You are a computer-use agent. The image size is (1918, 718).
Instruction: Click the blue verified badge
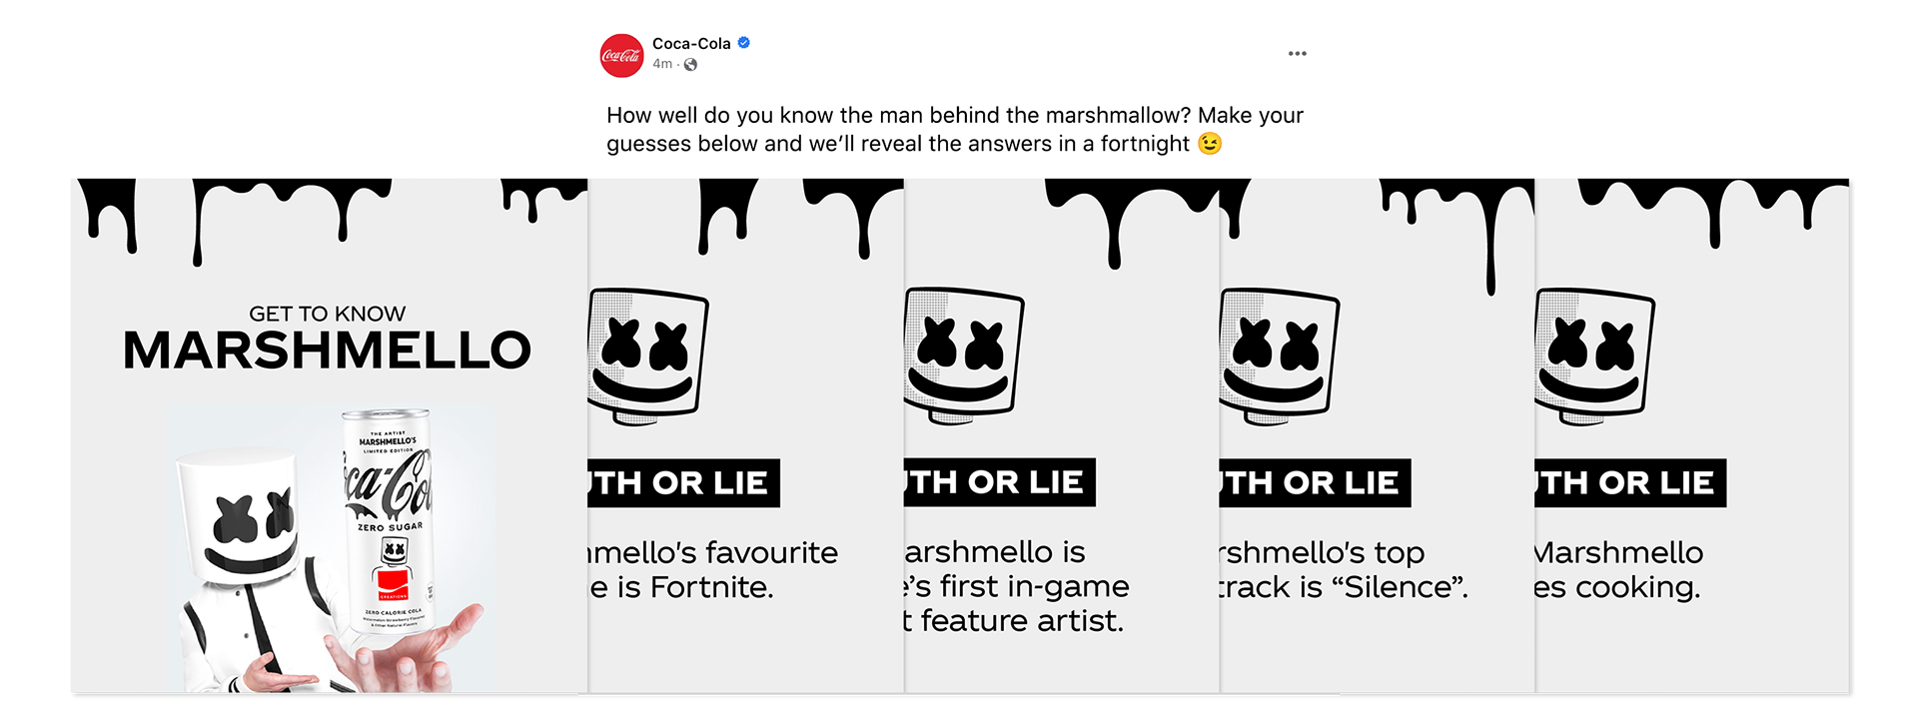pyautogui.click(x=744, y=43)
